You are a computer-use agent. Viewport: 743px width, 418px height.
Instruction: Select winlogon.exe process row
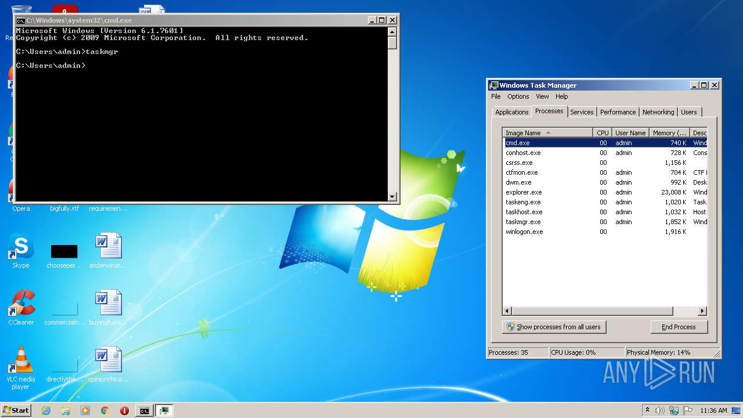click(x=605, y=232)
